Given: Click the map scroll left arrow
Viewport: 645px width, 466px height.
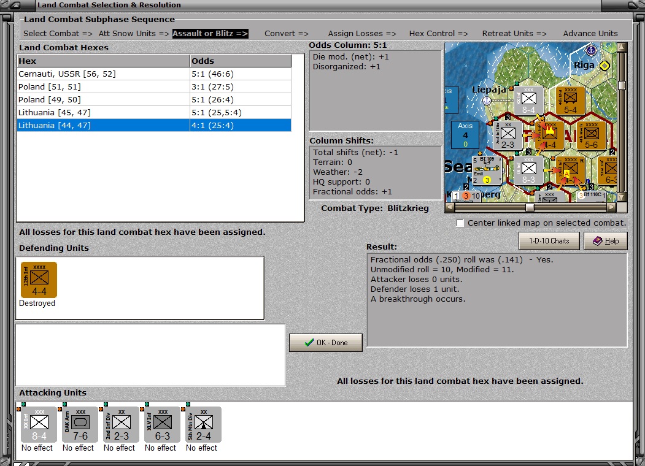Looking at the screenshot, I should [x=450, y=207].
